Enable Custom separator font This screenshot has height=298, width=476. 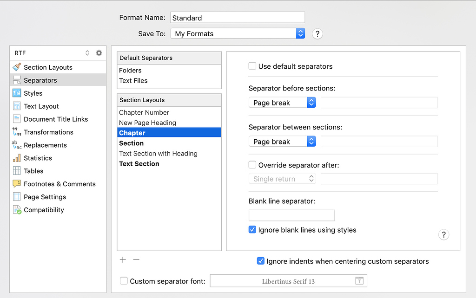124,280
